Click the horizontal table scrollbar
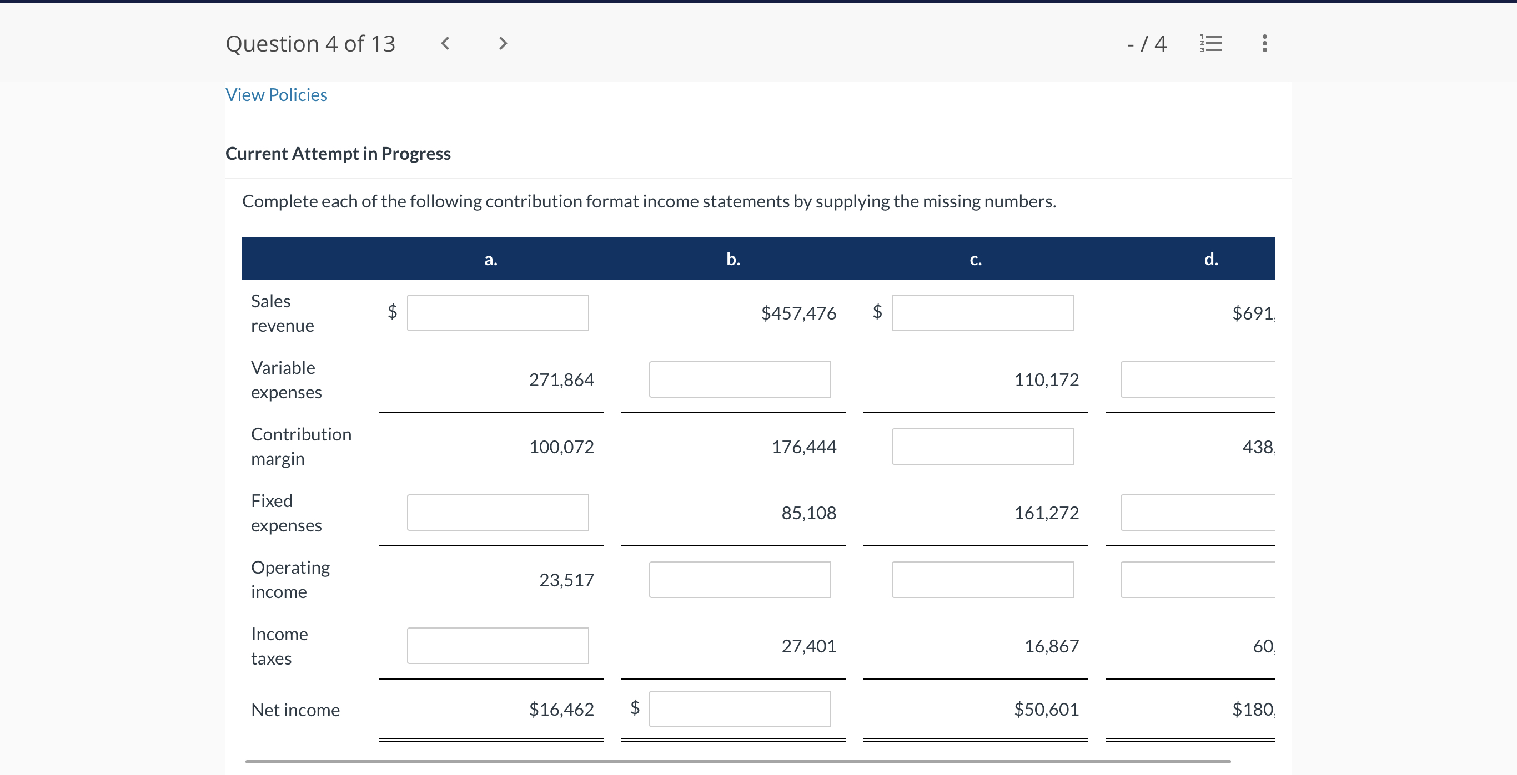This screenshot has height=775, width=1517. tap(737, 762)
